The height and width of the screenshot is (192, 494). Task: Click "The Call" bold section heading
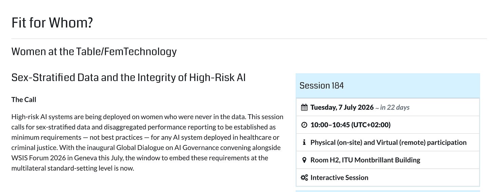24,99
